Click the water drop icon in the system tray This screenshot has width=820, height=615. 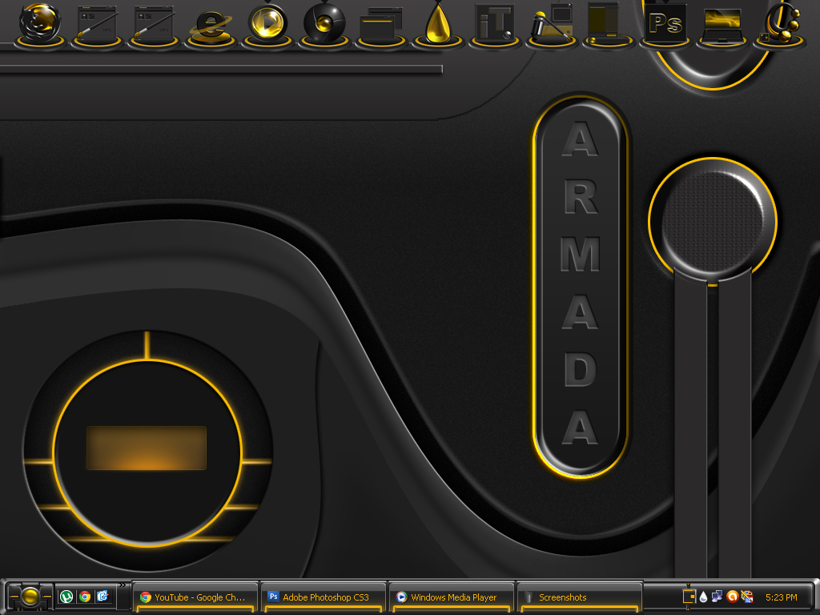point(702,597)
